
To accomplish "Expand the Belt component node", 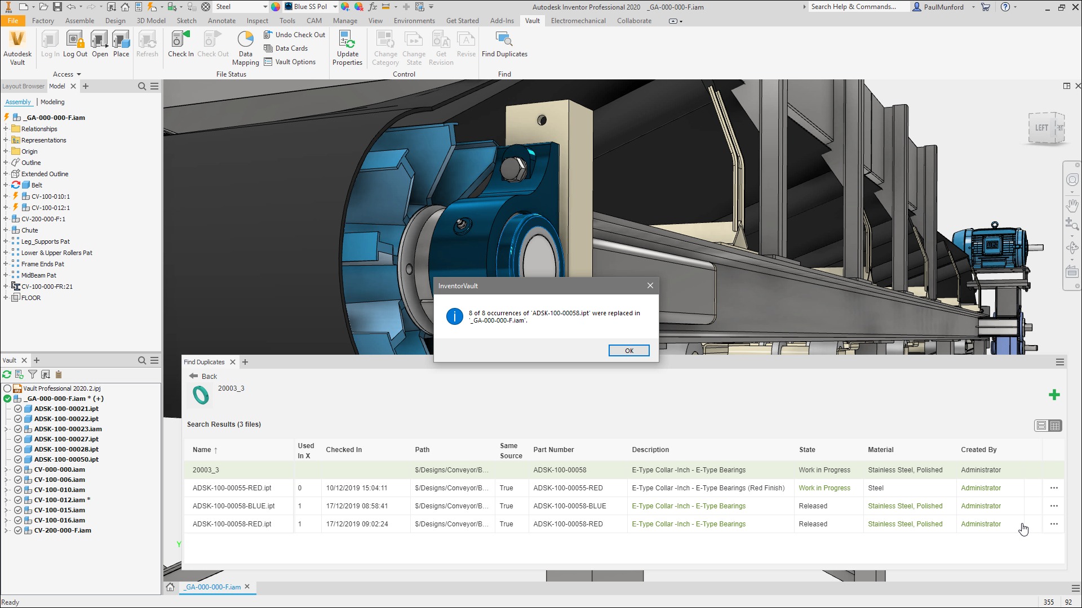I will point(6,185).
